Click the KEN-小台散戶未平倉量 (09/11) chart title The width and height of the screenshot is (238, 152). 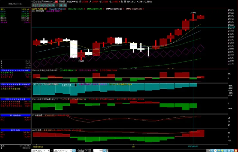point(45,99)
